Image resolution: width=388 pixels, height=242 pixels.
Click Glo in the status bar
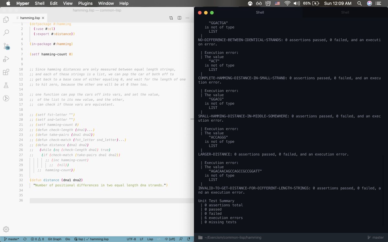(x=68, y=239)
